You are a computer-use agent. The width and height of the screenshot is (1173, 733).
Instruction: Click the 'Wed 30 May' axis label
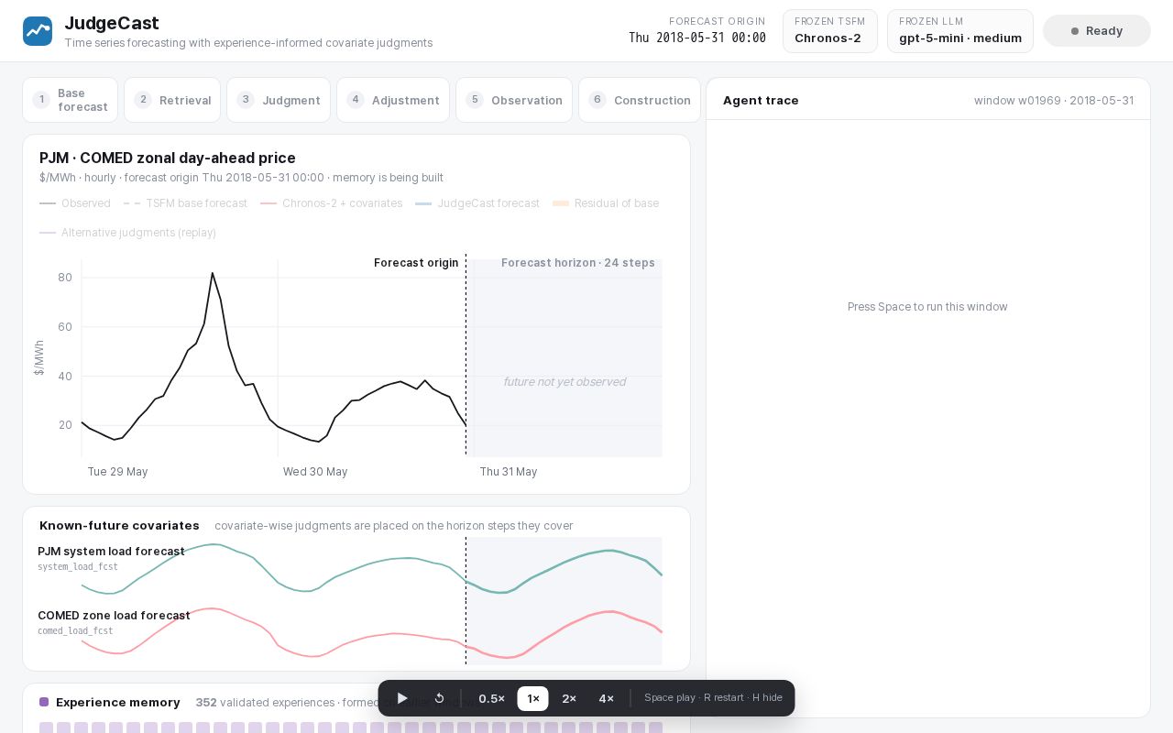[315, 472]
